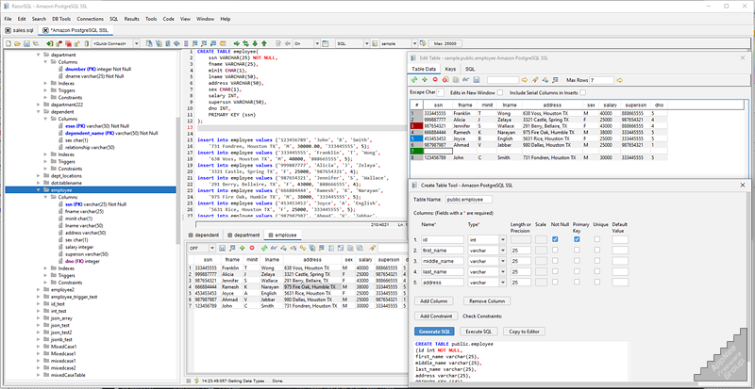Viewport: 755px width, 389px height.
Task: Click green refresh icon in Edit Table toolbar
Action: point(414,80)
